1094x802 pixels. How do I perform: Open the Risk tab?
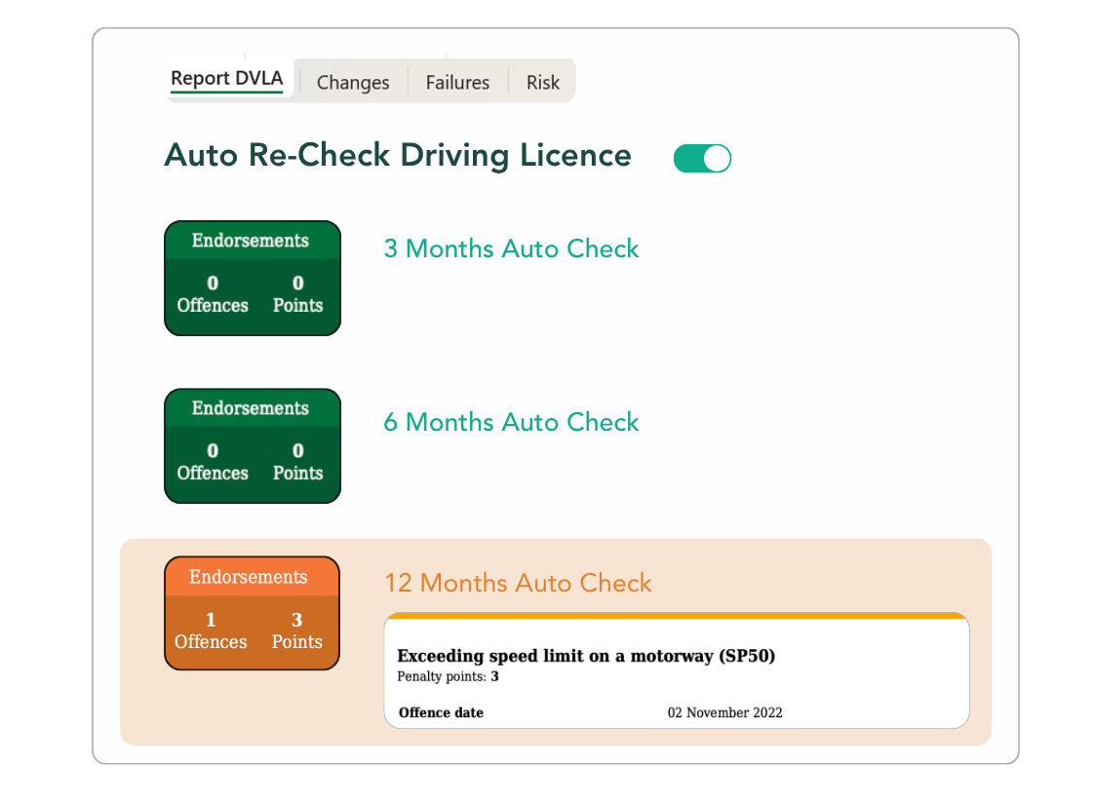(543, 82)
